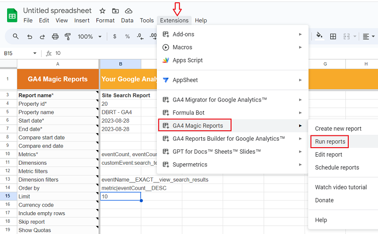
Task: Click the Macros play icon
Action: 166,47
